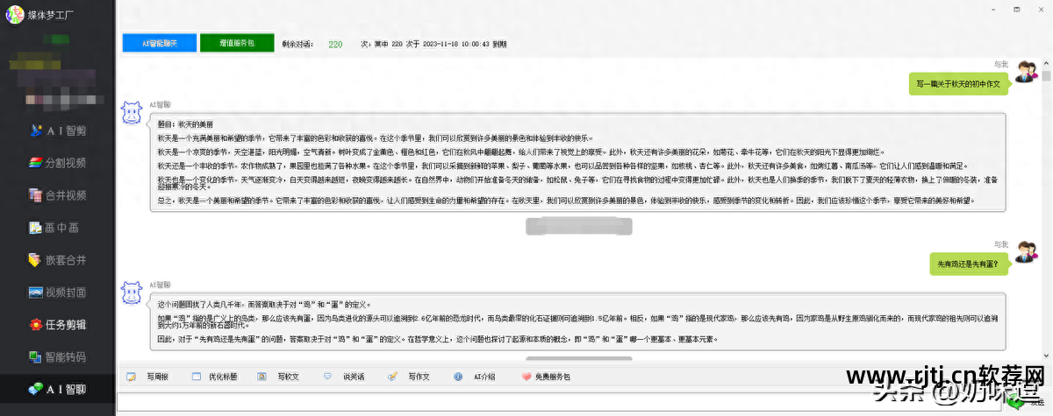Select 任务剪辑 from the sidebar
Viewport: 1053px width, 416px height.
[57, 324]
